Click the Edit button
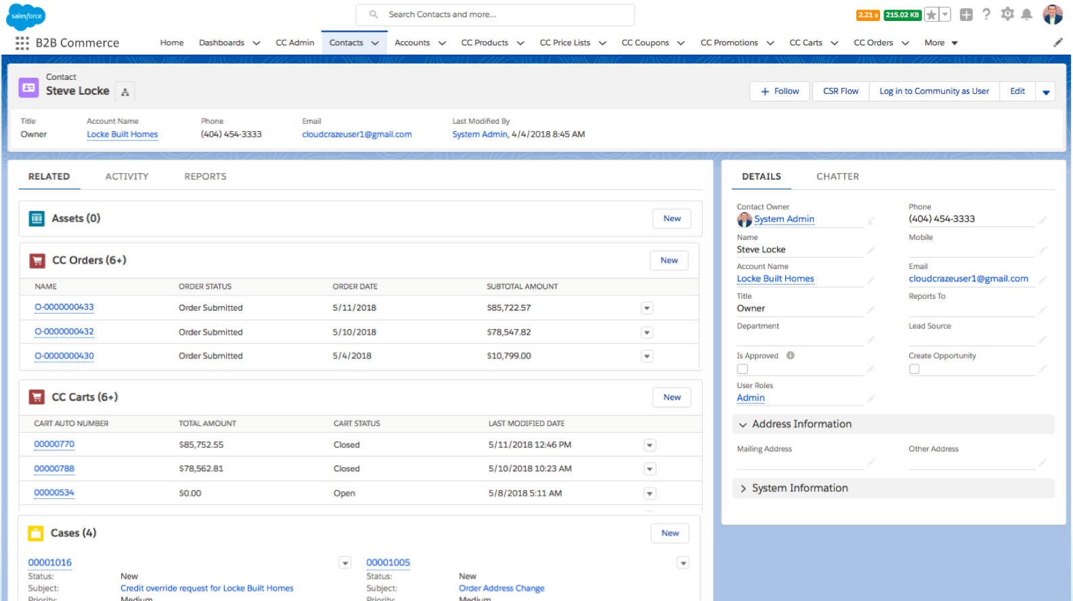The width and height of the screenshot is (1073, 601). (x=1017, y=91)
